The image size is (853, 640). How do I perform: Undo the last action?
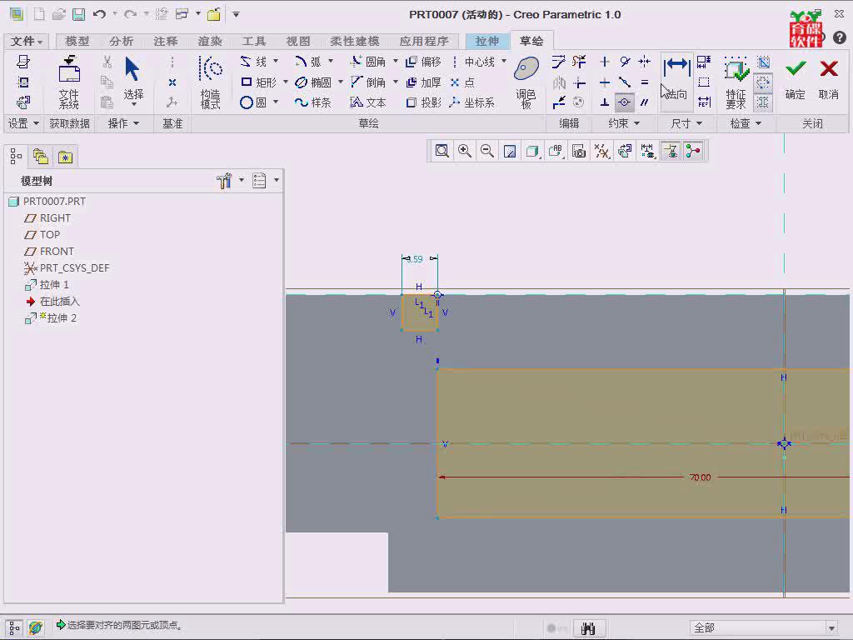click(x=100, y=14)
